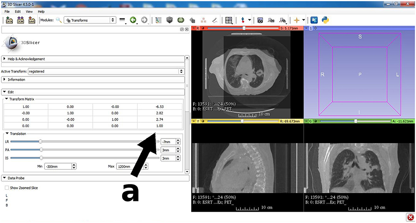Open the Extension Manager icon
The height and width of the screenshot is (223, 416).
[314, 20]
